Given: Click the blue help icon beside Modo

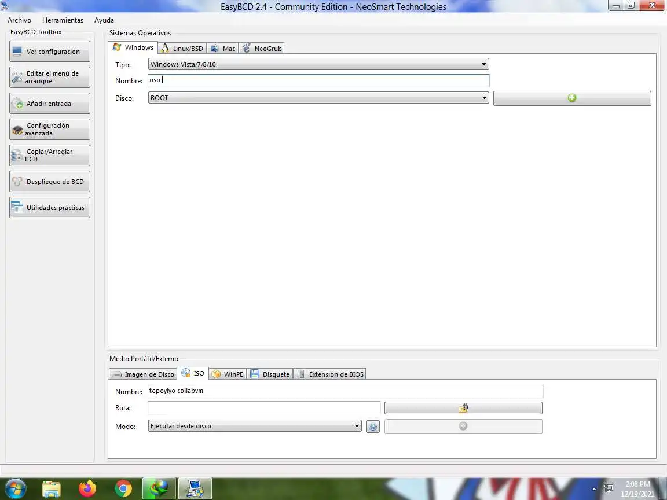Looking at the screenshot, I should pos(373,427).
